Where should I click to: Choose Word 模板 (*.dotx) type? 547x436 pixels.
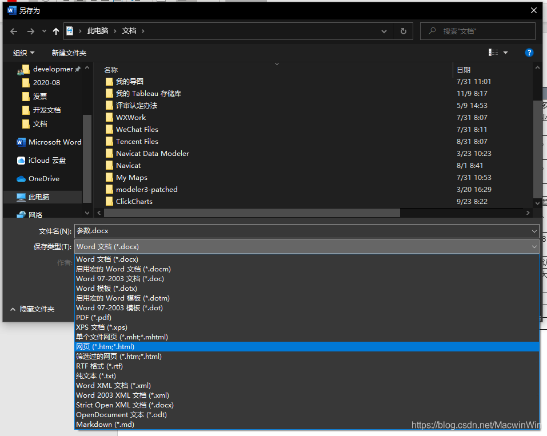point(307,289)
